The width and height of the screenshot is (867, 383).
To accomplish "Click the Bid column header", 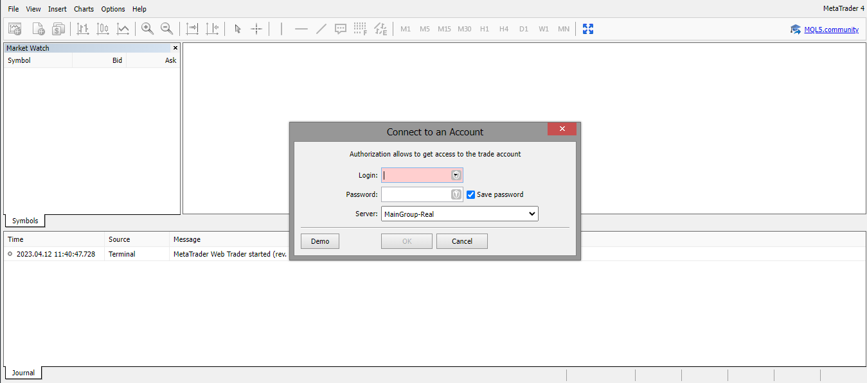I will pos(100,60).
